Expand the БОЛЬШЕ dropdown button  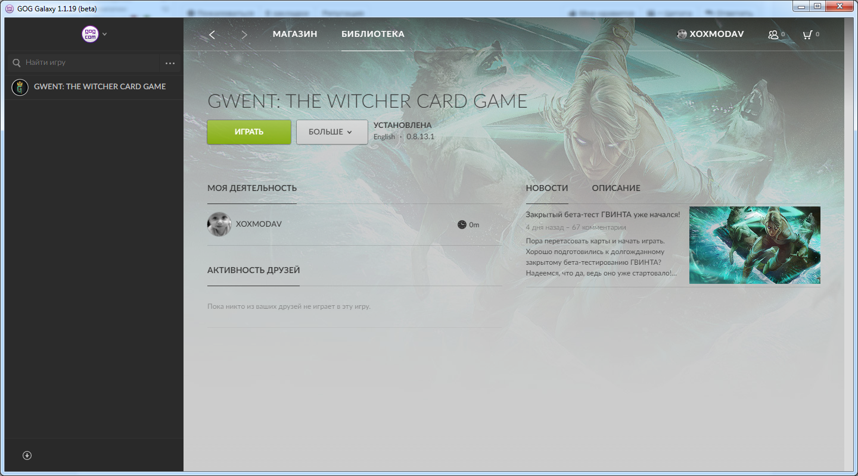(332, 132)
